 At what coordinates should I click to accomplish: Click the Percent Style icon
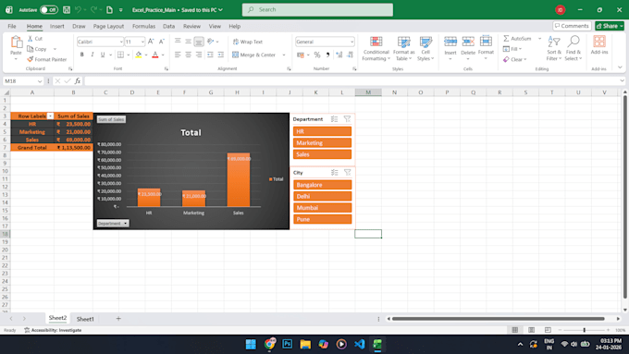(317, 55)
